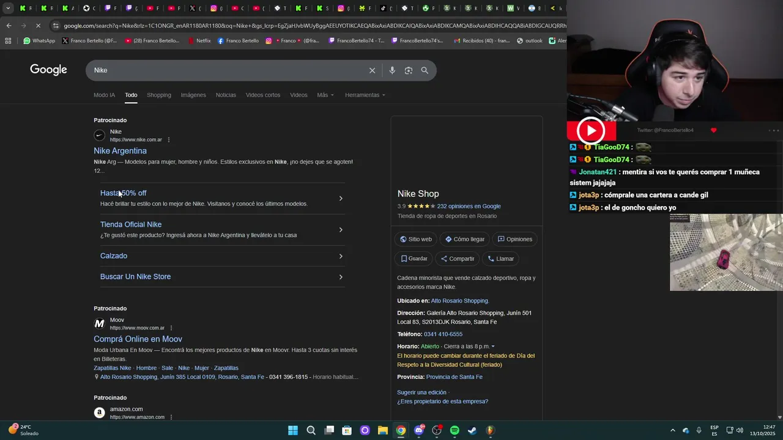This screenshot has height=440, width=783.
Task: Get directions with Cómo llegar
Action: point(464,240)
